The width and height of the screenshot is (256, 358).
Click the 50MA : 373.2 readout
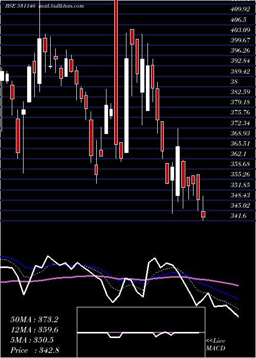34,320
